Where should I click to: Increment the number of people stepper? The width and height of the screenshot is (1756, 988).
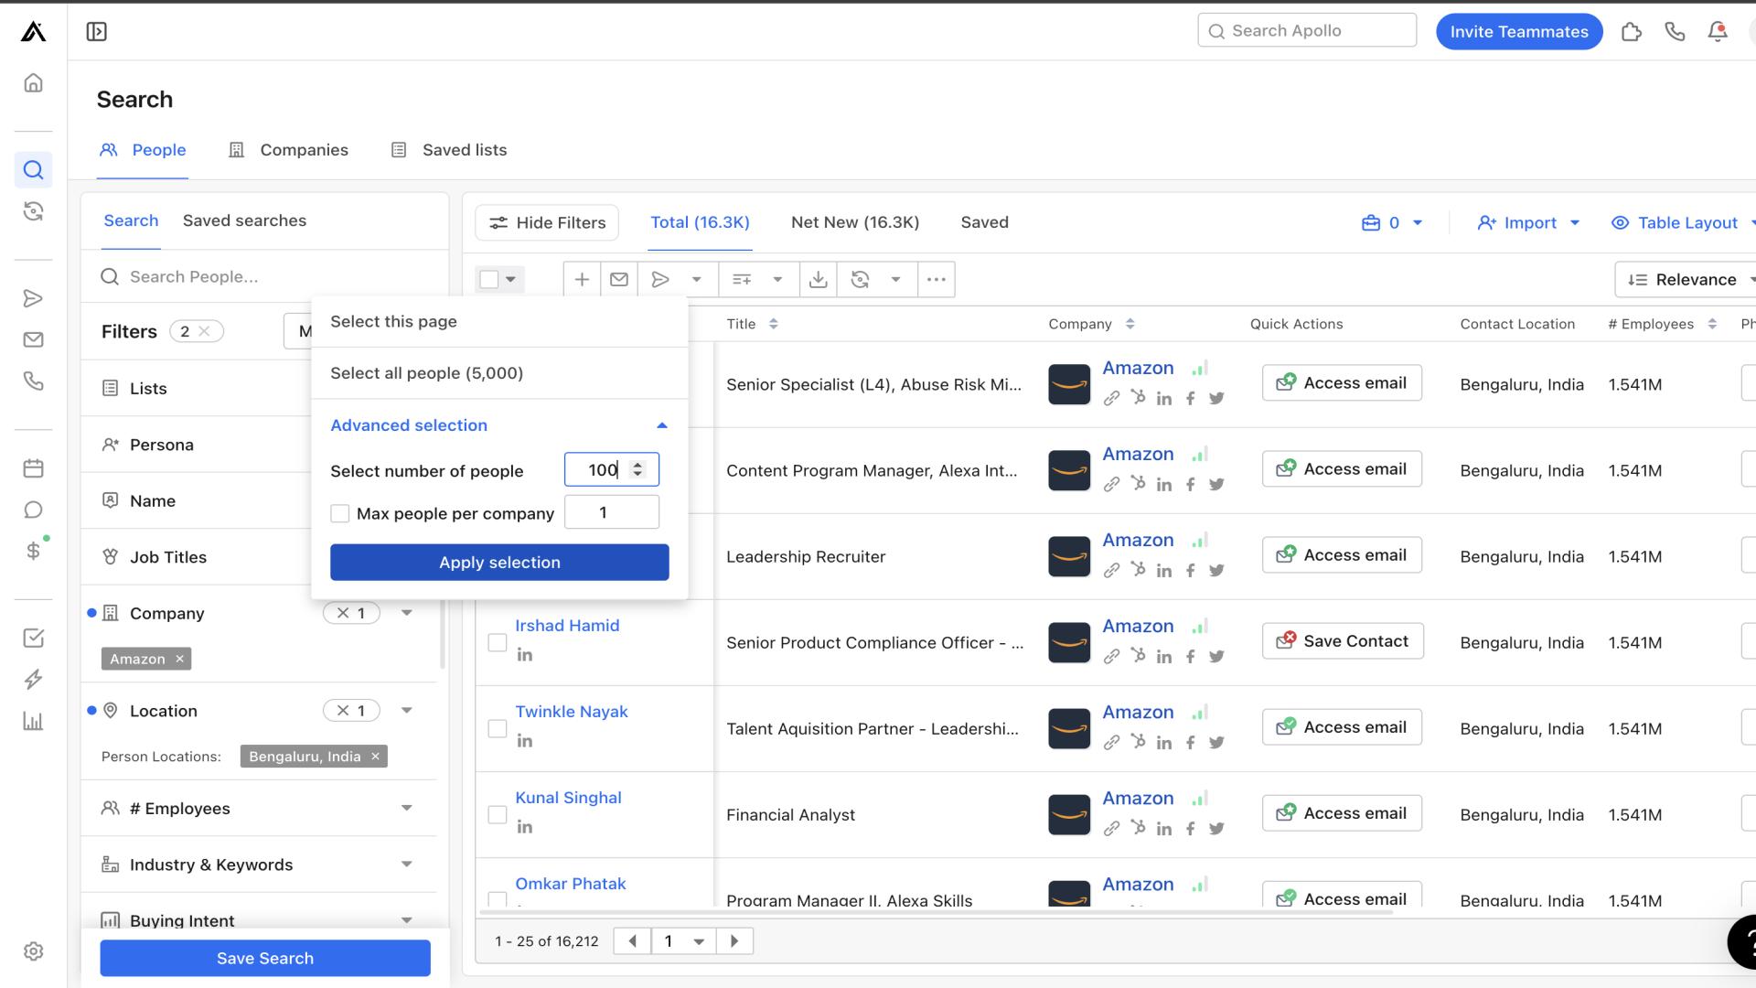pyautogui.click(x=637, y=466)
